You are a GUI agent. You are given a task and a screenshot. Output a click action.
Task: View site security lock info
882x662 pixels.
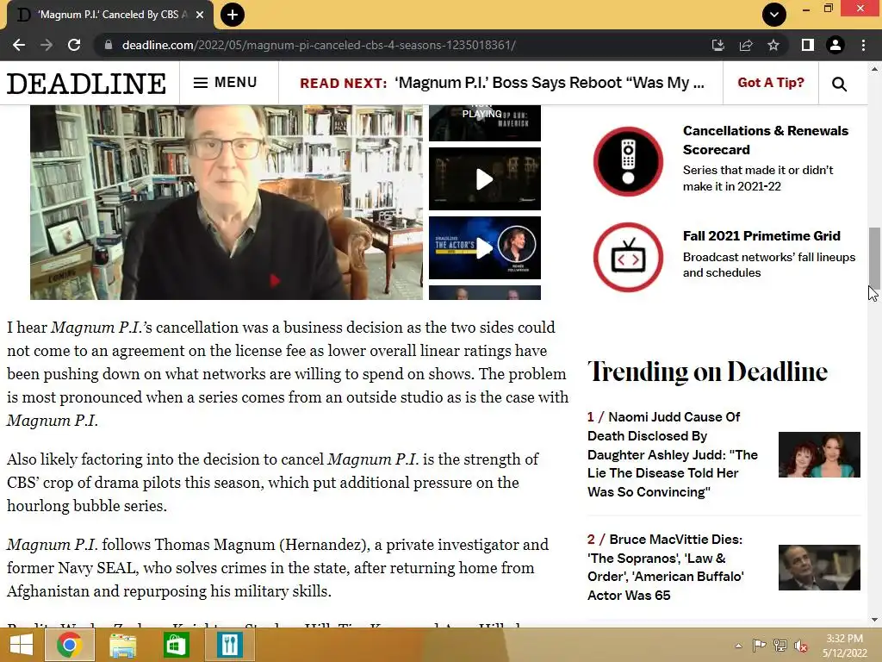(109, 45)
